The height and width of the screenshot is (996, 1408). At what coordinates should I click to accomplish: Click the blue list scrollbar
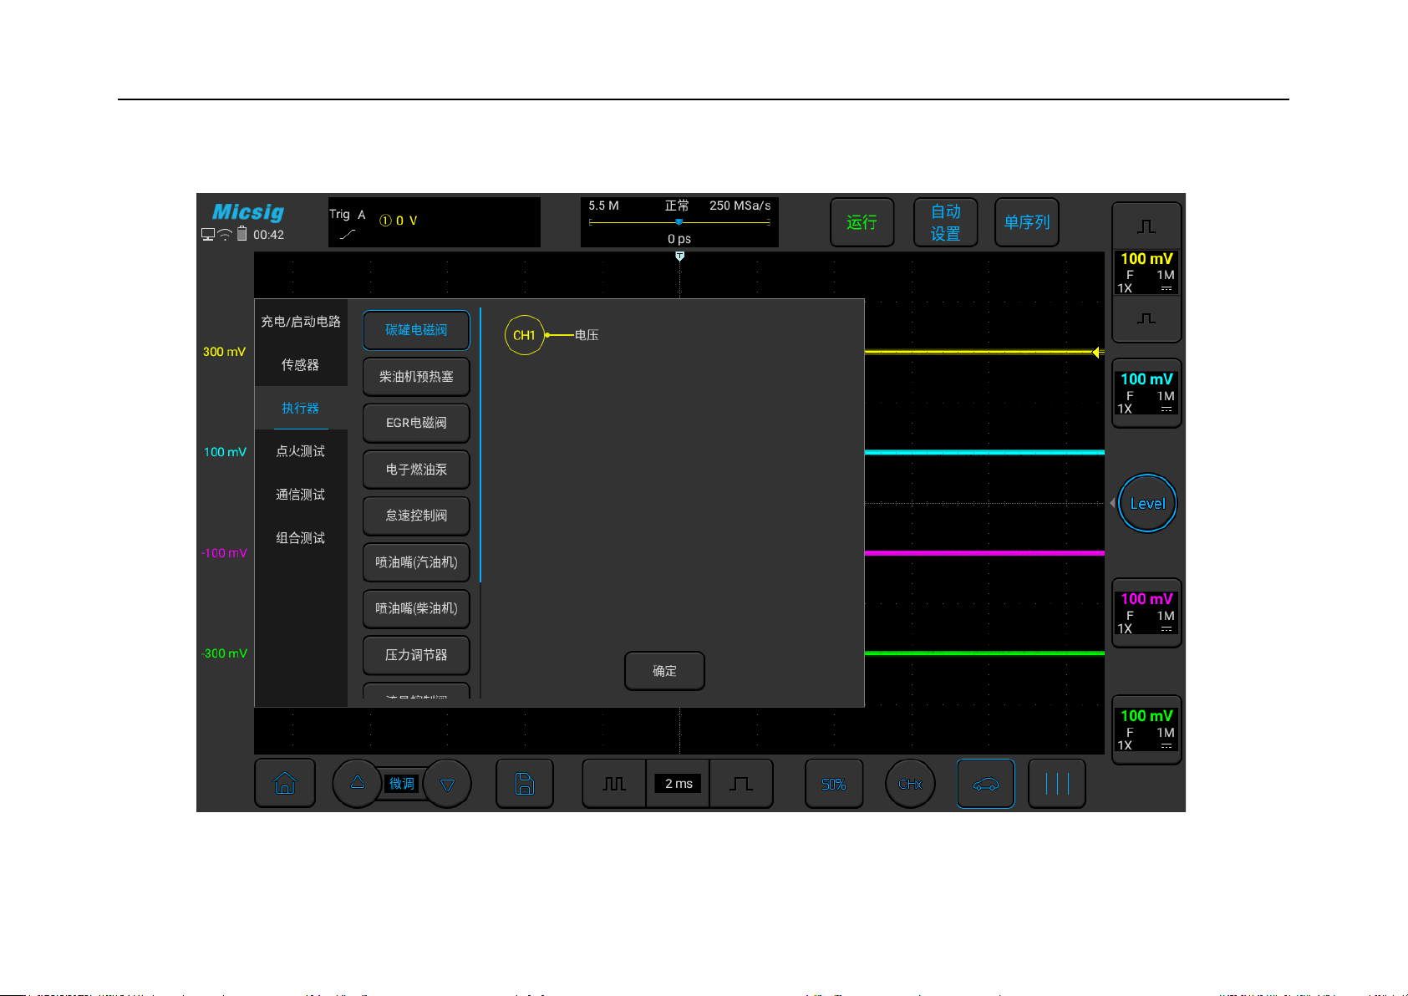[480, 445]
